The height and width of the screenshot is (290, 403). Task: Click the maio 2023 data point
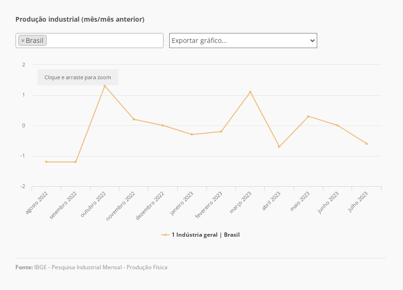tap(308, 116)
